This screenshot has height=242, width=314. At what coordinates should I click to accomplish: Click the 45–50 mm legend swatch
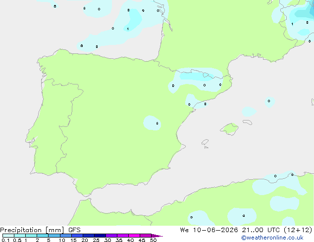click(x=146, y=236)
